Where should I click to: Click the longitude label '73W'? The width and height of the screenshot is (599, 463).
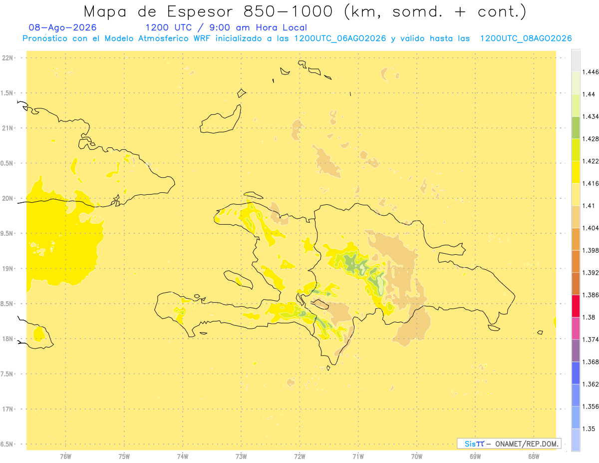coord(241,456)
